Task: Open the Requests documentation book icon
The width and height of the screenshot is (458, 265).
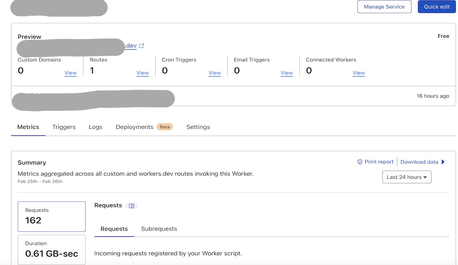Action: 132,206
